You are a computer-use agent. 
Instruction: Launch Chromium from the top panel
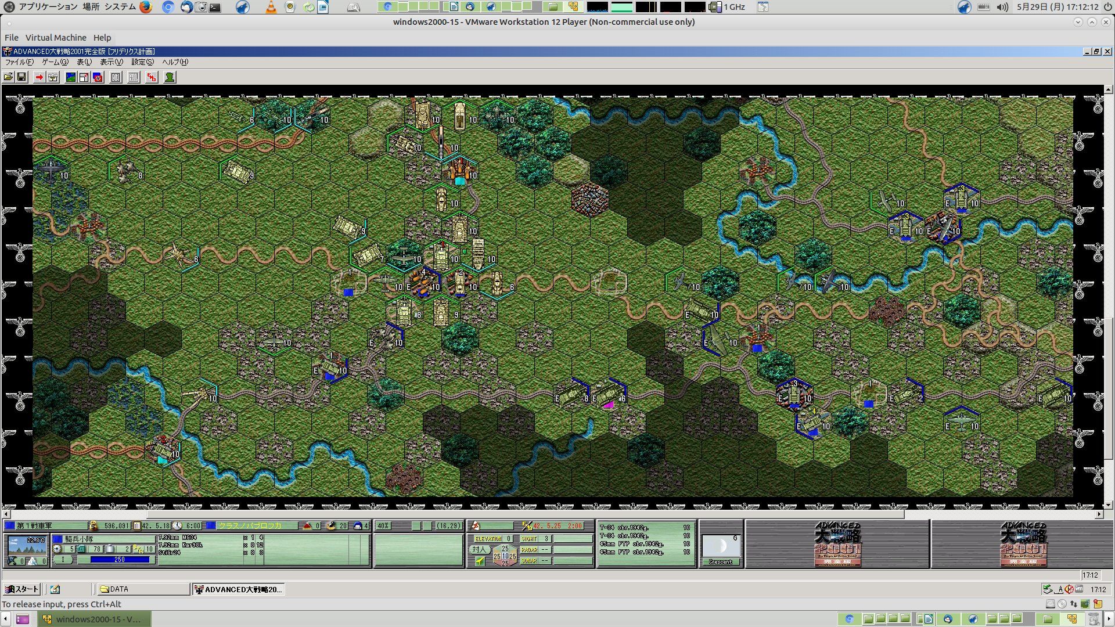168,7
